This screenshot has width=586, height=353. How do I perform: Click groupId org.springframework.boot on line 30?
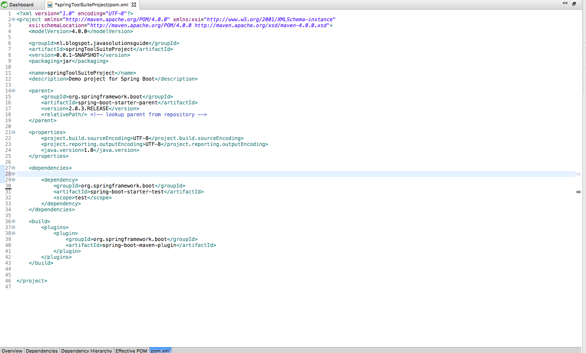(119, 186)
